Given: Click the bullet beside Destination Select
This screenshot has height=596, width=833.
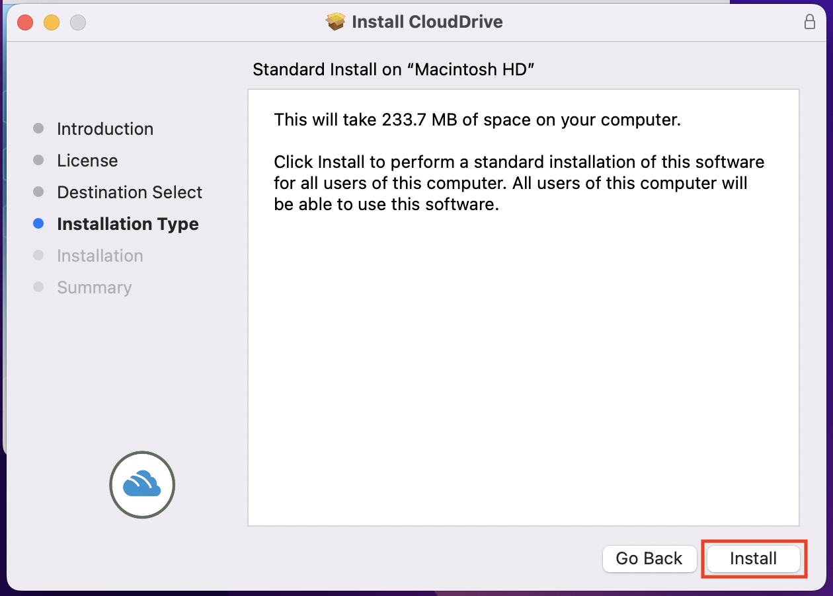Looking at the screenshot, I should tap(38, 192).
